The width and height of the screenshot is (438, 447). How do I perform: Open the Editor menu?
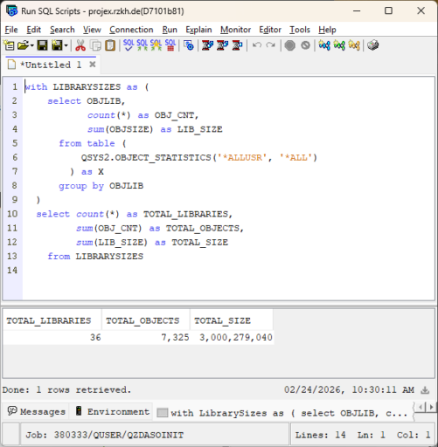click(270, 30)
